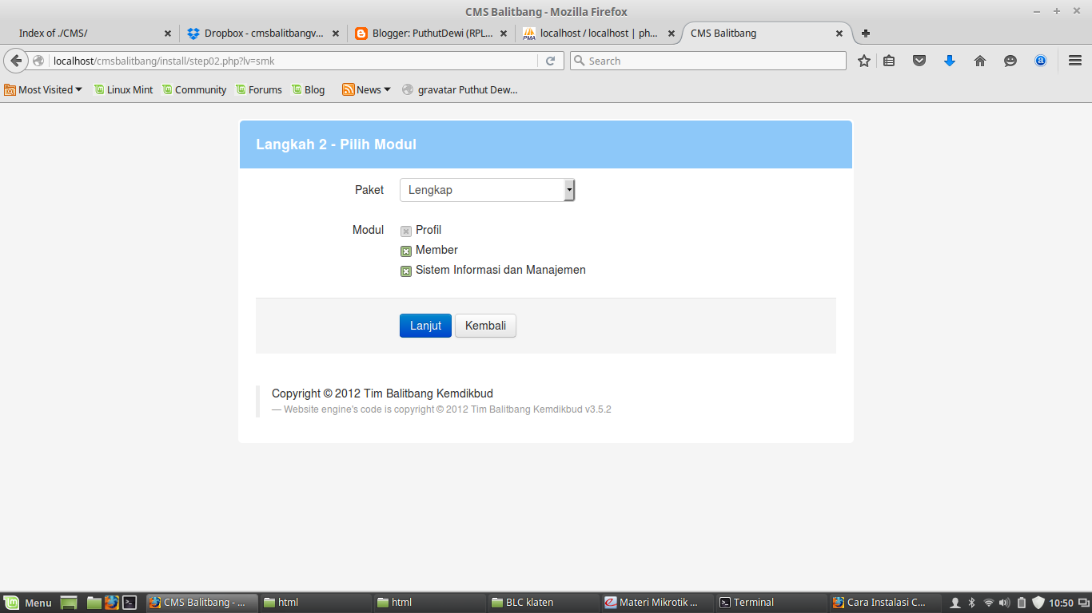The width and height of the screenshot is (1092, 613).
Task: Enable the Profil module checkbox
Action: click(x=405, y=231)
